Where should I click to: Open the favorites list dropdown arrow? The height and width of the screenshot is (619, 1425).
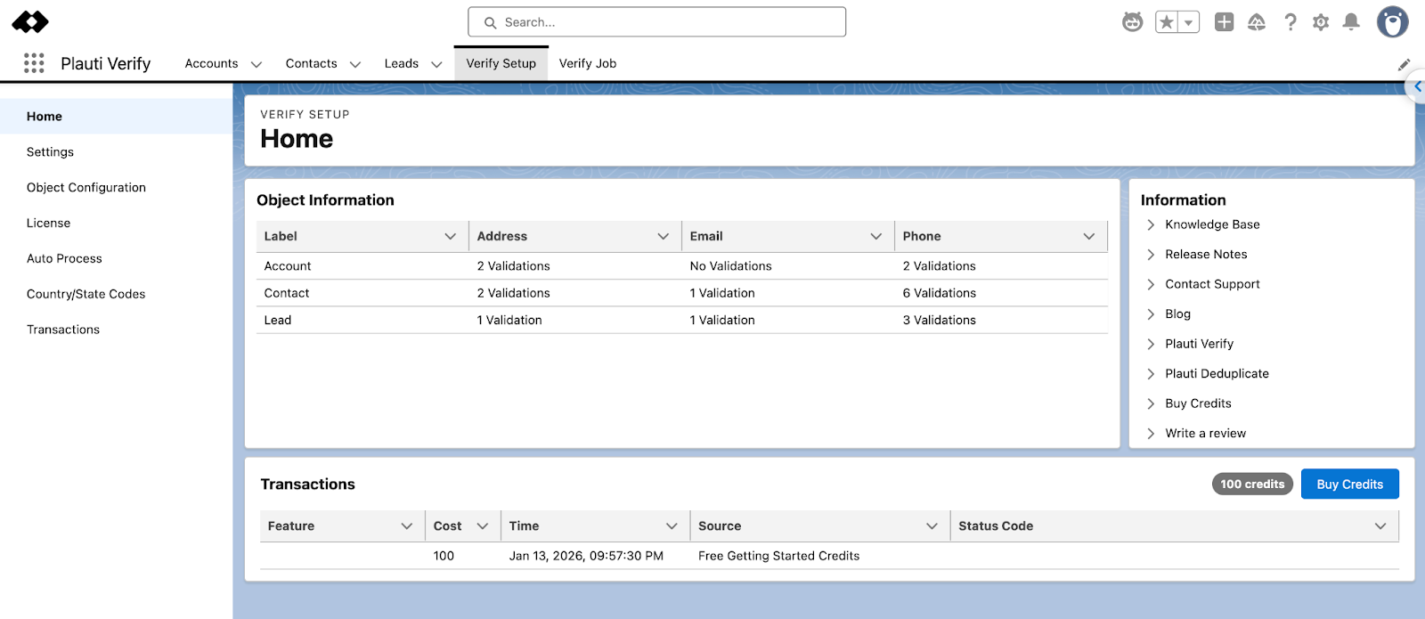tap(1188, 22)
